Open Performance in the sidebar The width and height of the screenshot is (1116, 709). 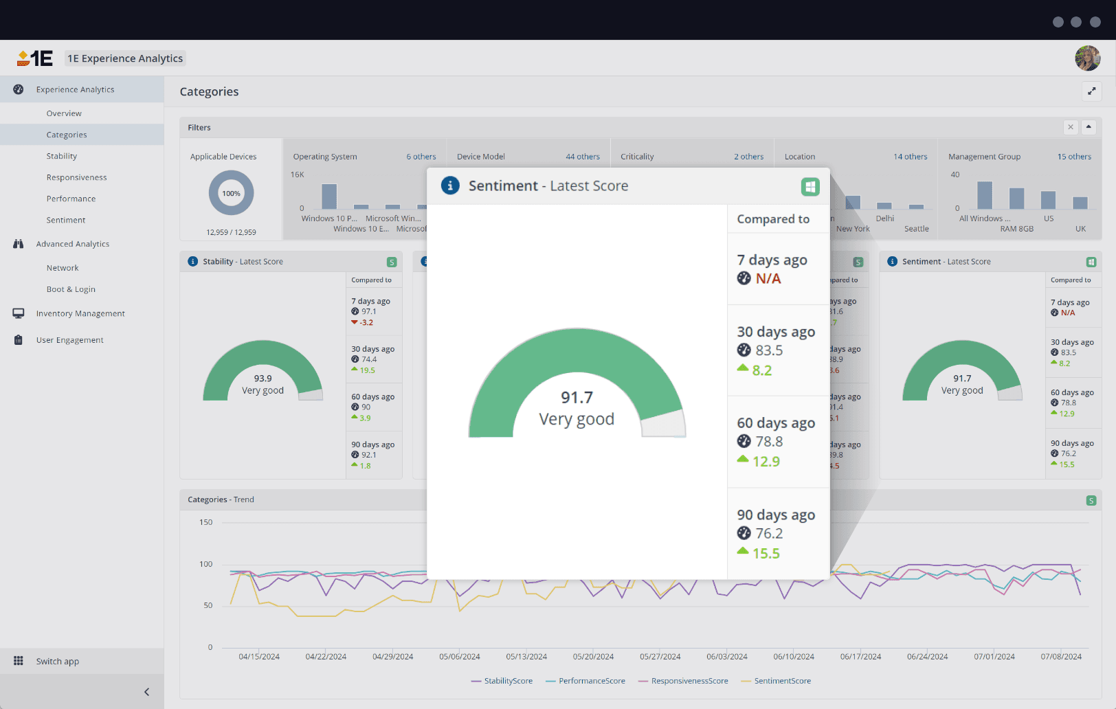pyautogui.click(x=71, y=199)
